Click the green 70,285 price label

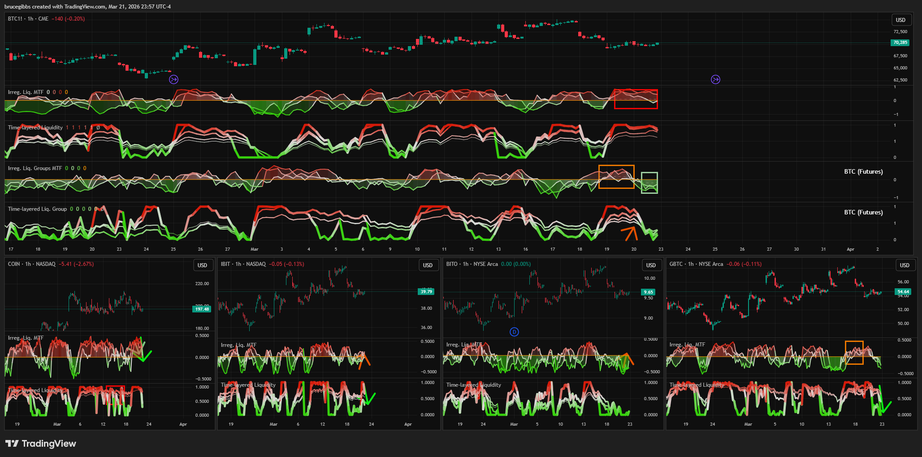point(900,43)
